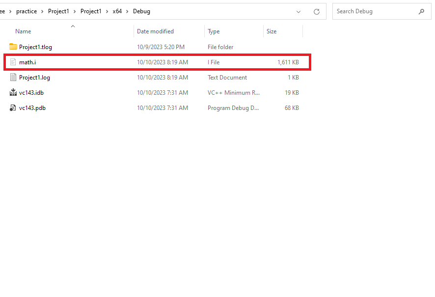435x297 pixels.
Task: Sort files by Date modified column
Action: click(x=155, y=31)
